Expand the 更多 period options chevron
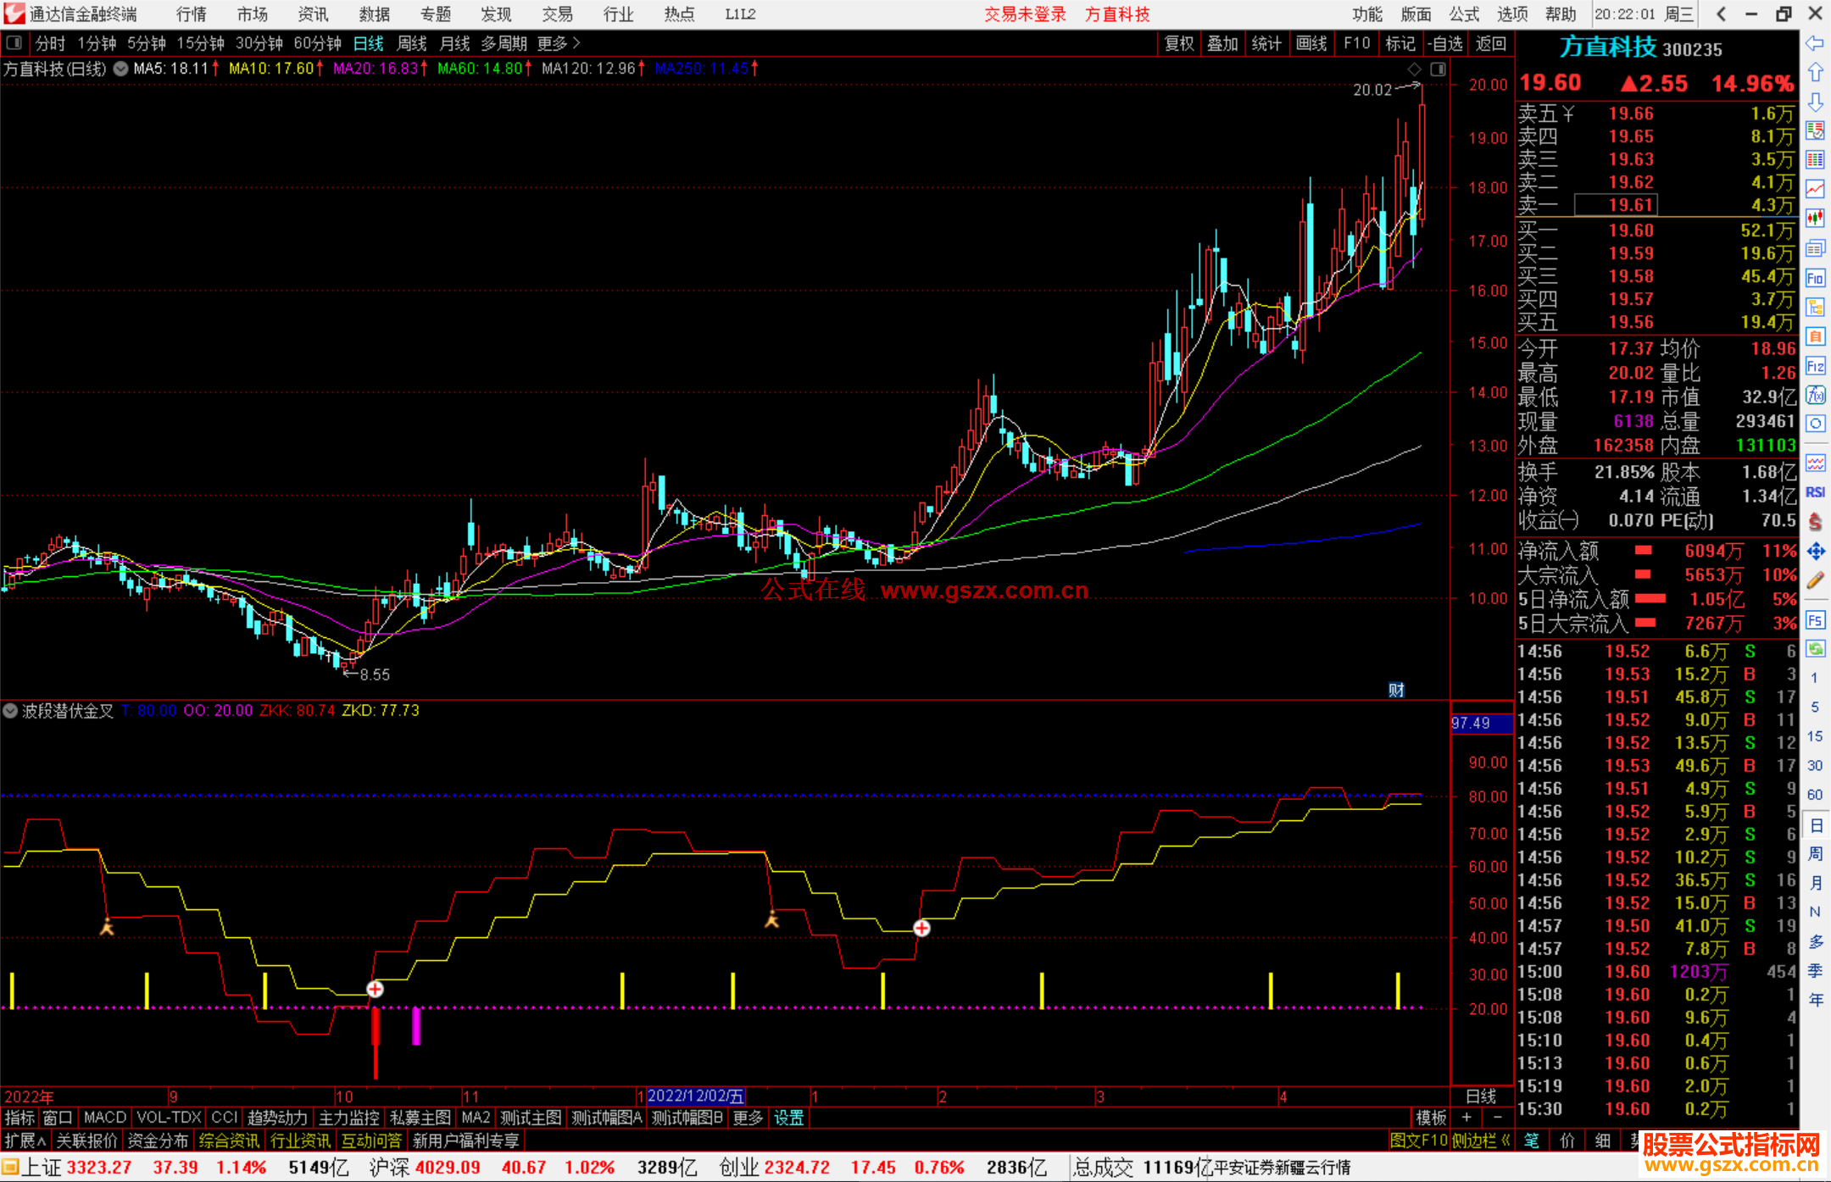The width and height of the screenshot is (1831, 1182). pos(577,43)
